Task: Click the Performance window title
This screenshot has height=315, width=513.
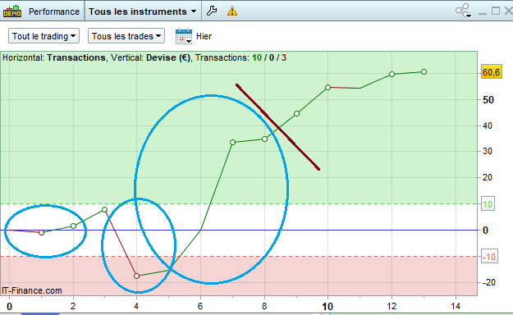Action: 54,11
